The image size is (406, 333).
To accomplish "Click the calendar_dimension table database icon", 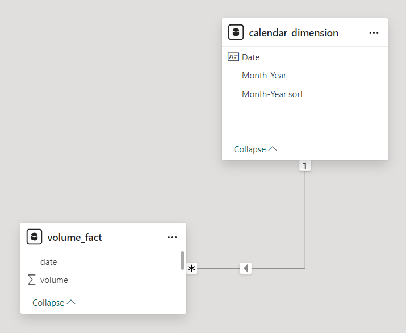I will pyautogui.click(x=236, y=32).
